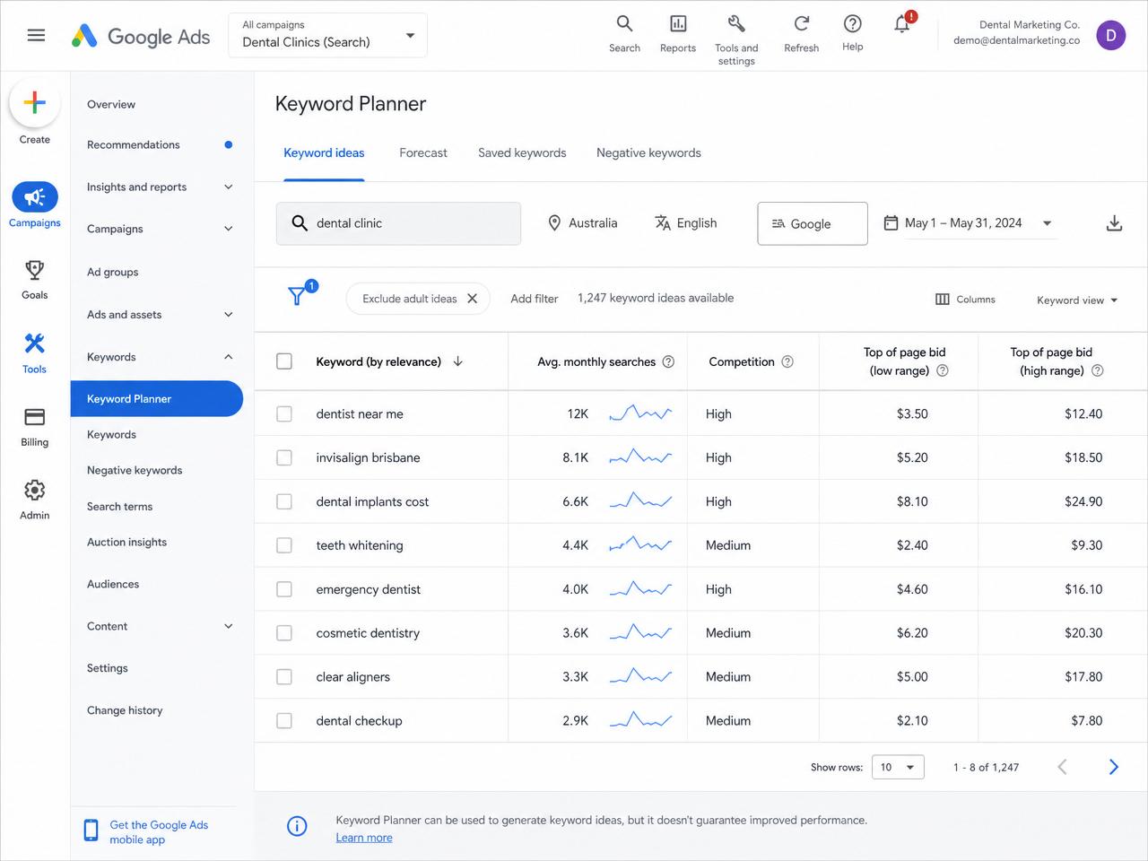Image resolution: width=1148 pixels, height=861 pixels.
Task: Click the Create plus button
Action: [x=35, y=103]
